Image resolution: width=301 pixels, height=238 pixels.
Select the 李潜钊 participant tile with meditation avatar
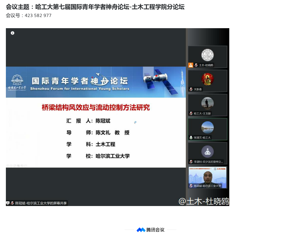[208, 153]
